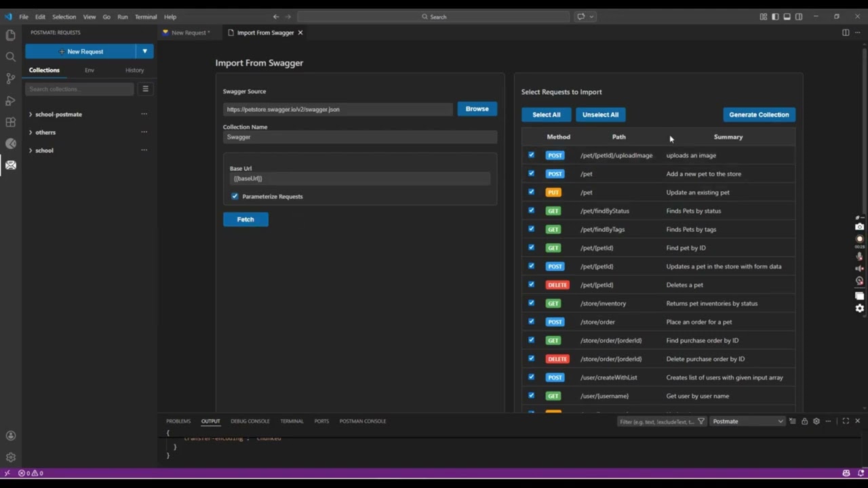Open Run and Debug view

point(10,100)
